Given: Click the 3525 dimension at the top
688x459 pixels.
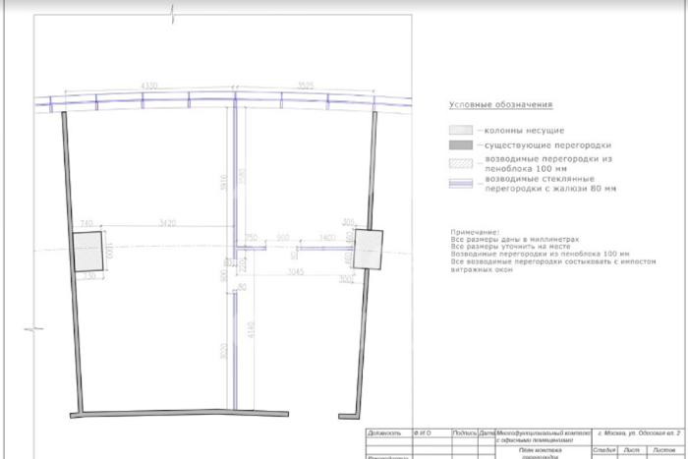Looking at the screenshot, I should point(305,86).
